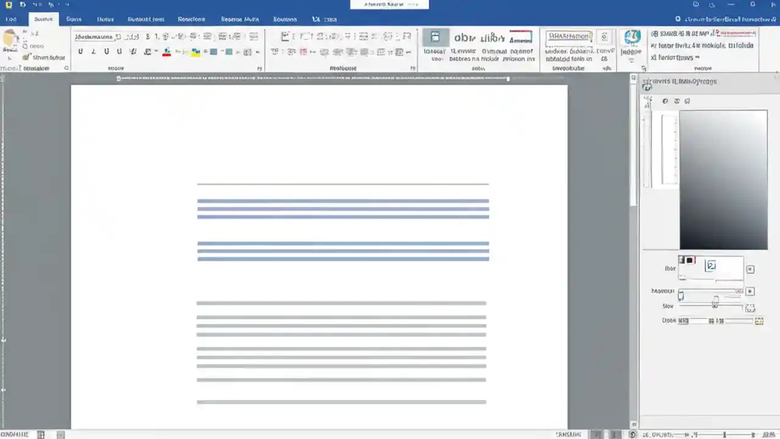The width and height of the screenshot is (780, 439).
Task: Toggle the strikethrough formatting icon
Action: click(133, 51)
